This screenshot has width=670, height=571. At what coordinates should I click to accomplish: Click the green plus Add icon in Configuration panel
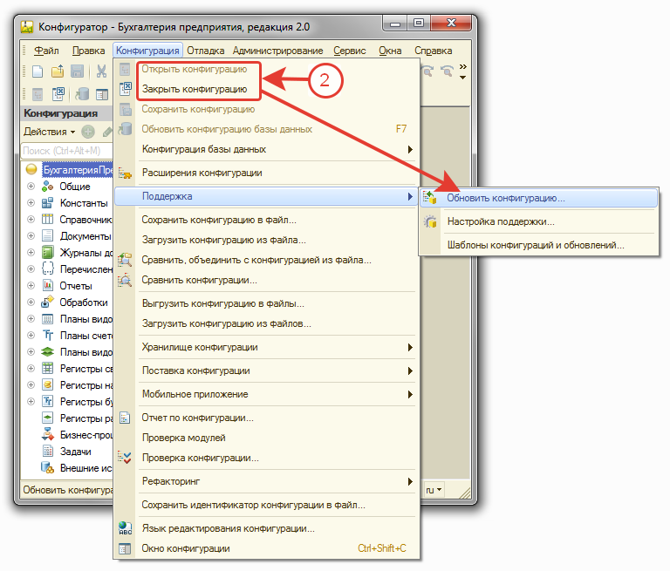pos(88,132)
